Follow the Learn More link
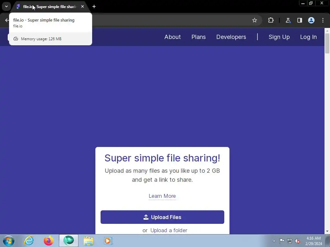330x247 pixels. pyautogui.click(x=162, y=196)
